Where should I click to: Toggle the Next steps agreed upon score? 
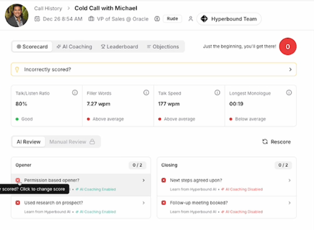pos(164,180)
